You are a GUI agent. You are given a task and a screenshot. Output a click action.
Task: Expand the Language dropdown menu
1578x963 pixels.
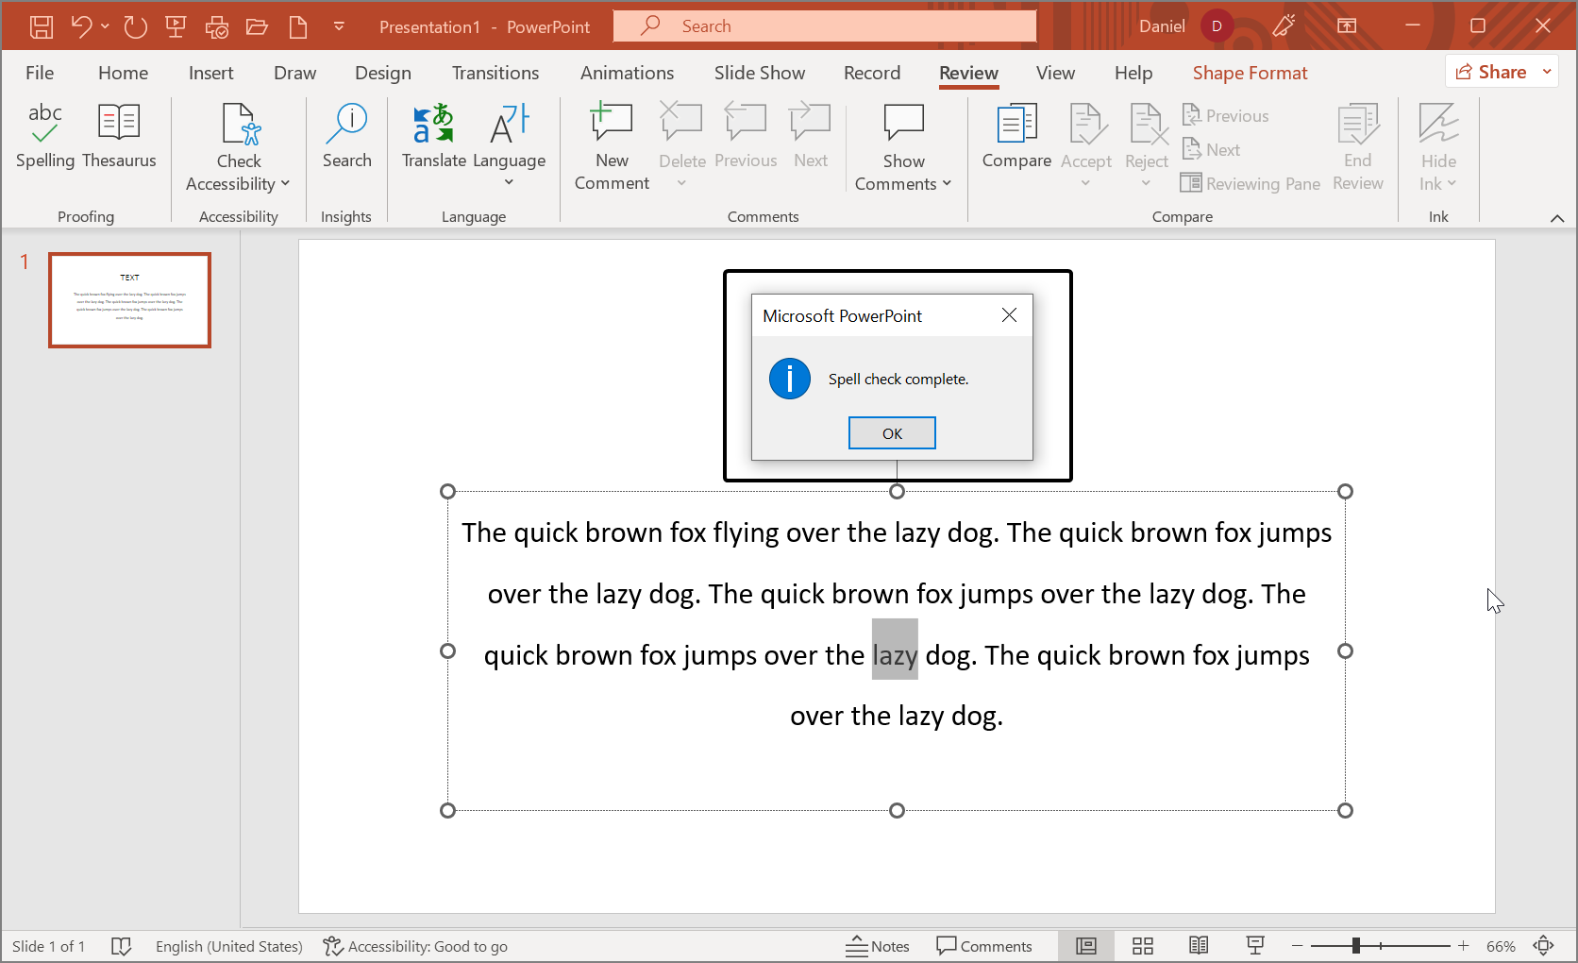[509, 181]
